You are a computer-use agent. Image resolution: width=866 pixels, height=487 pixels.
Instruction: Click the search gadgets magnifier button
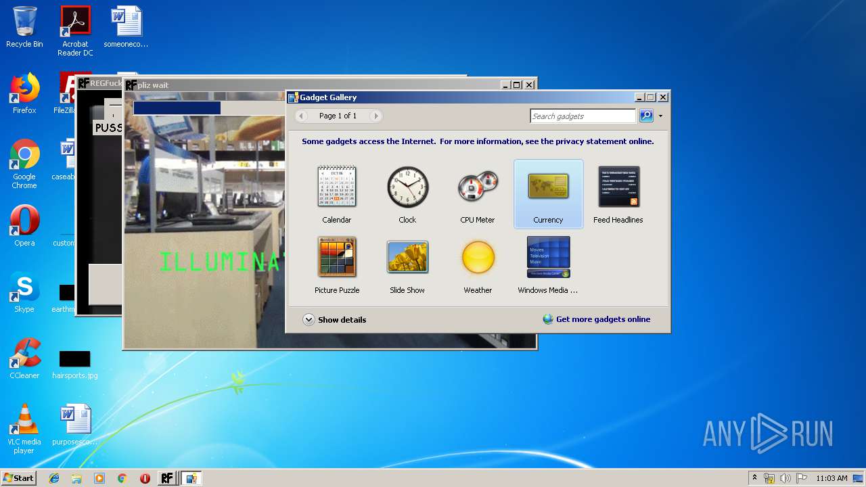(646, 116)
